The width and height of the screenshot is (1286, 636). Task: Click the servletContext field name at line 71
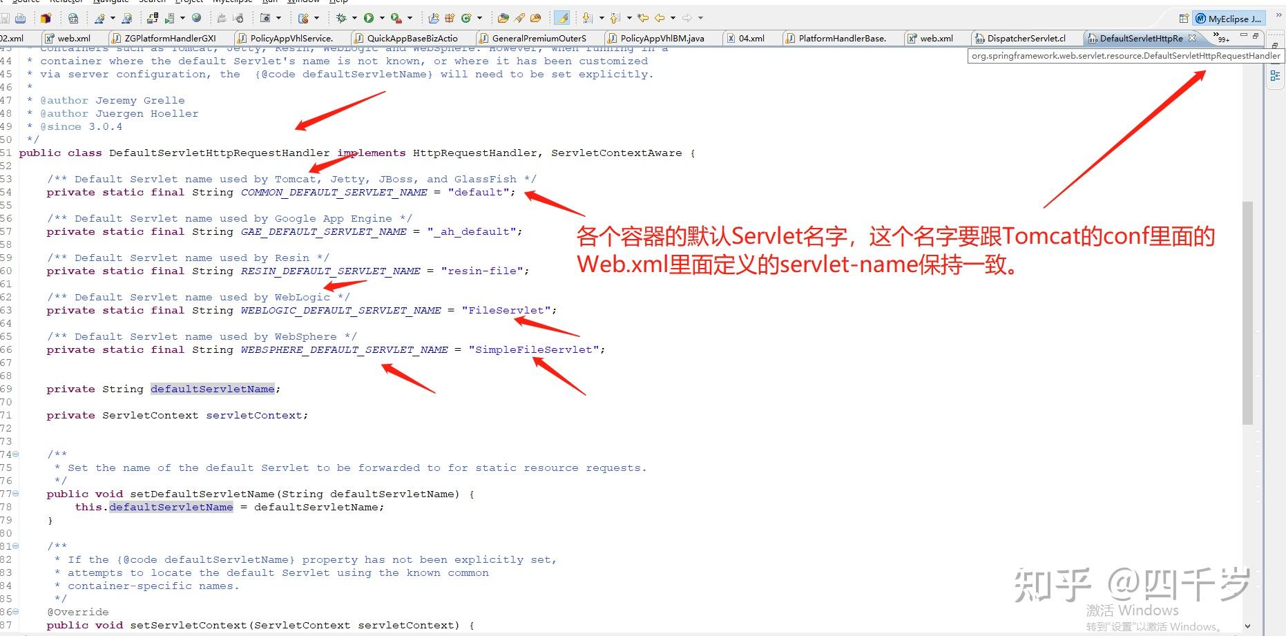point(253,416)
